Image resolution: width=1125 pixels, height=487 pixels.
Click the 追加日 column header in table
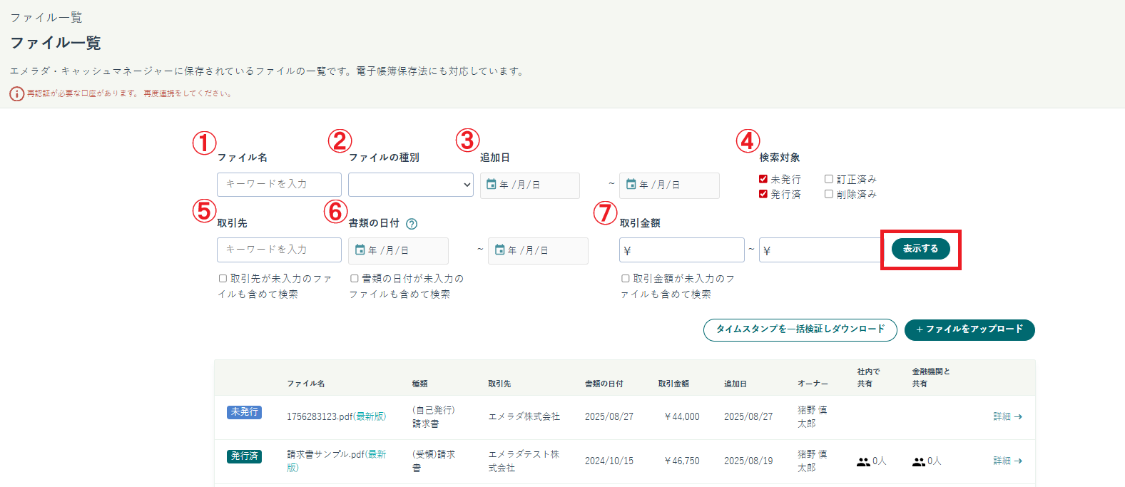[735, 384]
